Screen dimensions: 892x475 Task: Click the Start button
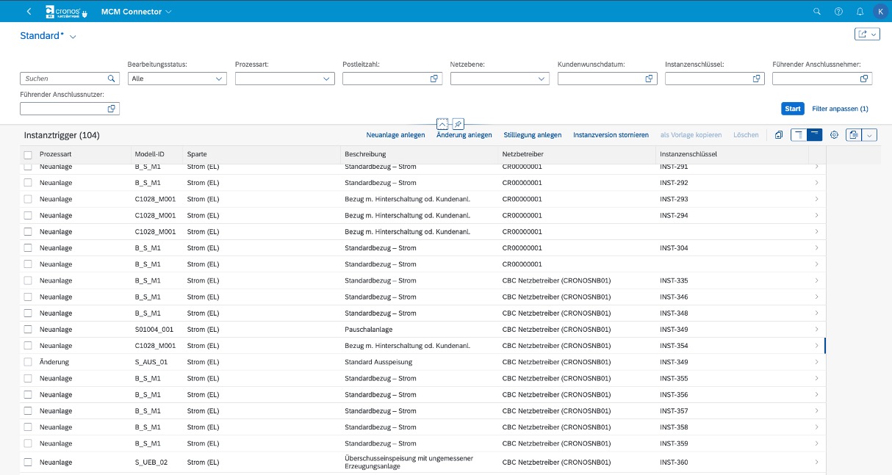[x=793, y=109]
